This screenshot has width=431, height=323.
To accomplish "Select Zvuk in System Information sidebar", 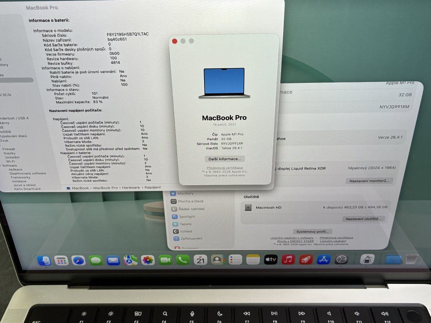I will 4,140.
